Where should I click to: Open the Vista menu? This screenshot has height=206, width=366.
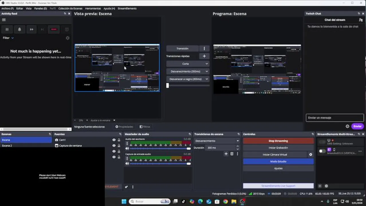pos(29,9)
